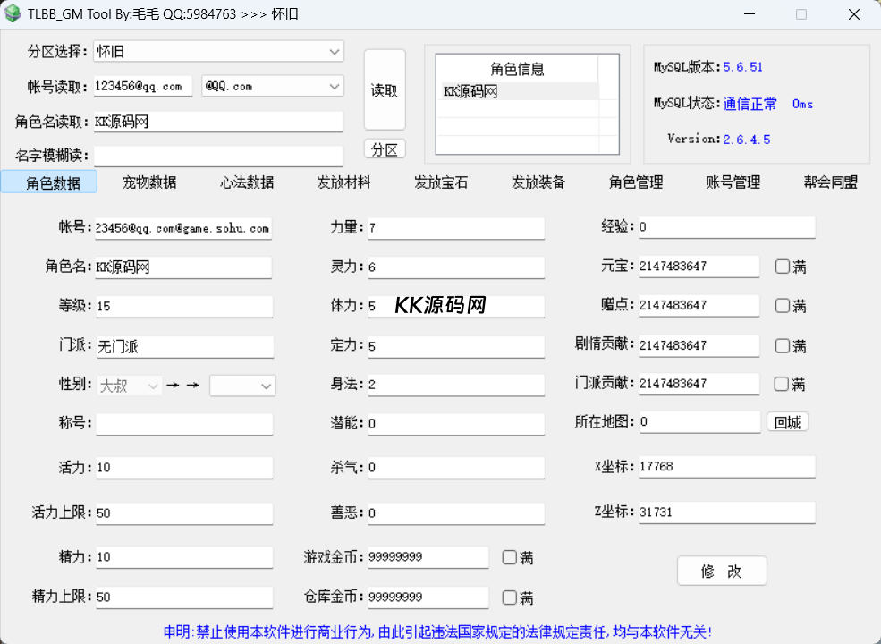Open the 发放装备 tab
The image size is (881, 644).
(538, 182)
